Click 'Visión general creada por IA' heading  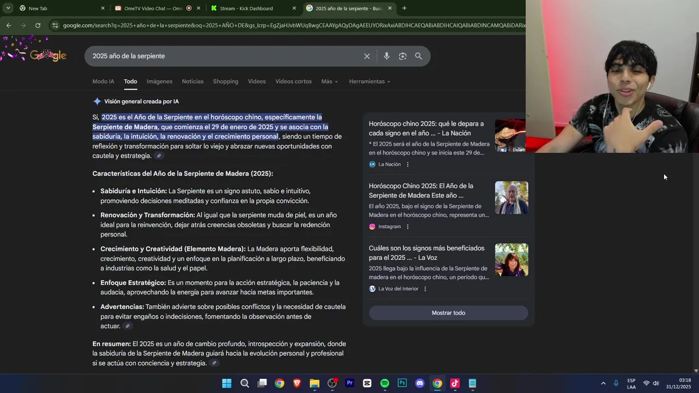(141, 102)
